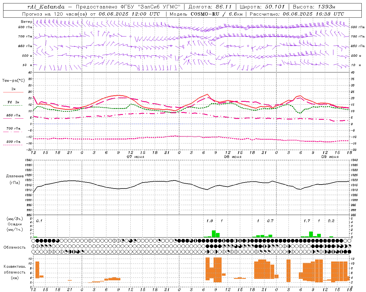Screen dimensions: 366x292
Task: Click the 0.7 precipitation total value
Action: coord(270,221)
